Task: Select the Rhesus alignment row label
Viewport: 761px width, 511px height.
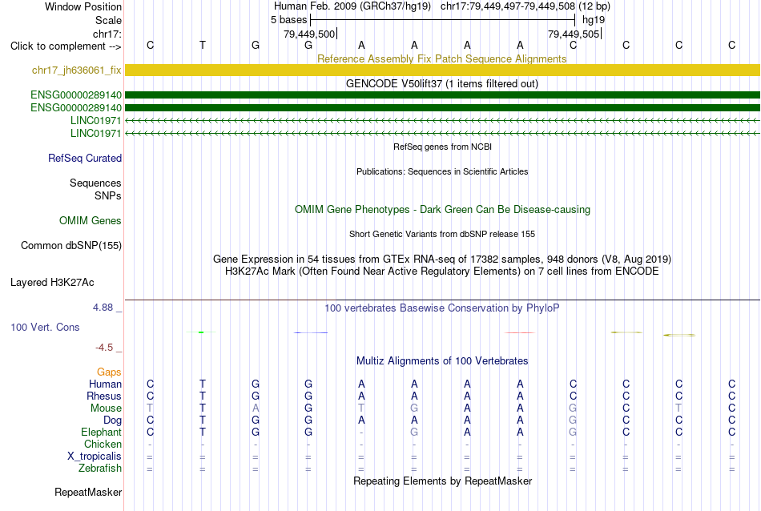Action: 104,396
